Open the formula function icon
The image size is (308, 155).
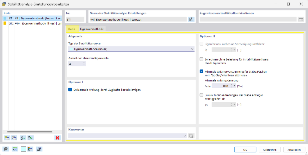[x=39, y=149]
